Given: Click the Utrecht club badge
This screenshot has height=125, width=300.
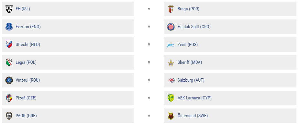Looking at the screenshot, I should 9,45.
